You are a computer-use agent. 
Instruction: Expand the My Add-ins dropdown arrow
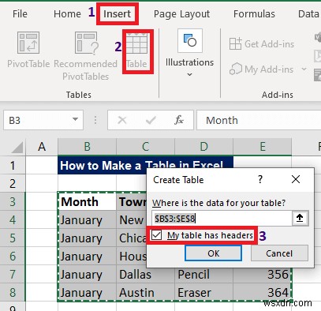pos(304,69)
